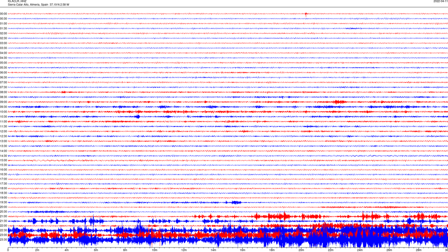
Task: Select the 05:00 trace time label
Action: 3,63
